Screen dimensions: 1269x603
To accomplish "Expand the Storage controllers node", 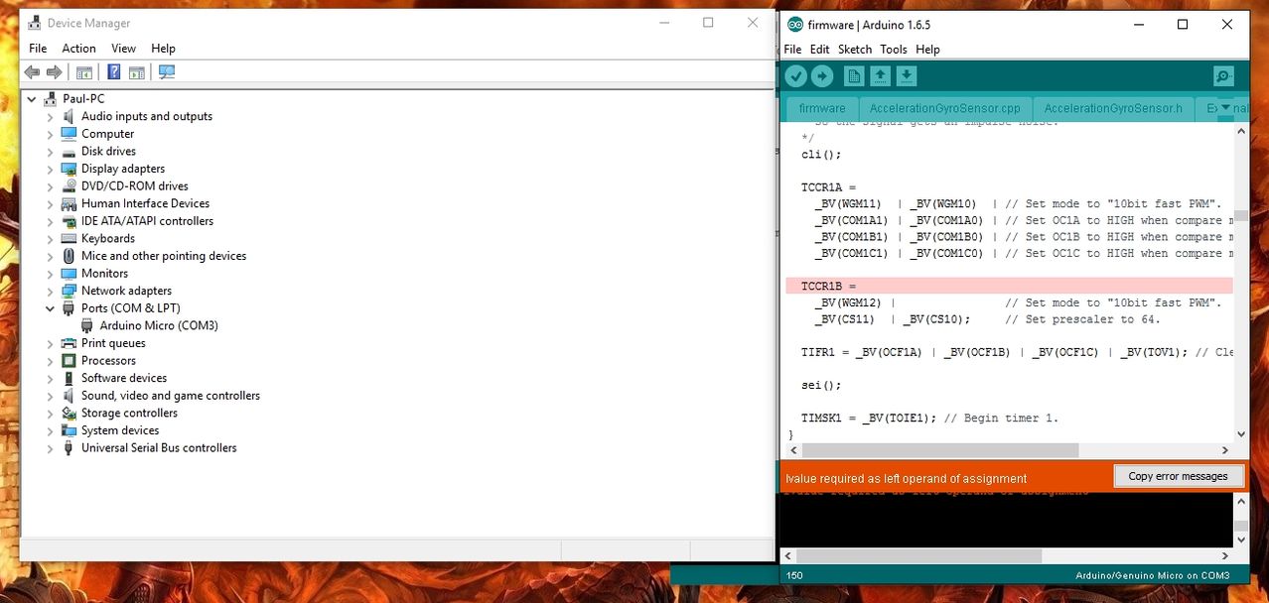I will pyautogui.click(x=50, y=414).
